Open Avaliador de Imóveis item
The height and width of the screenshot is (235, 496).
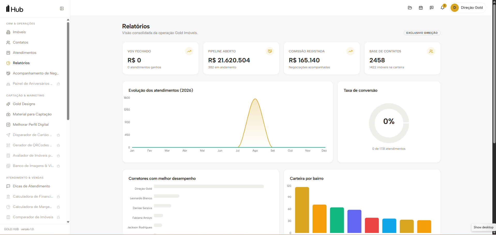click(x=33, y=156)
